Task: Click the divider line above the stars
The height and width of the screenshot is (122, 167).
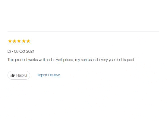Action: point(83,32)
